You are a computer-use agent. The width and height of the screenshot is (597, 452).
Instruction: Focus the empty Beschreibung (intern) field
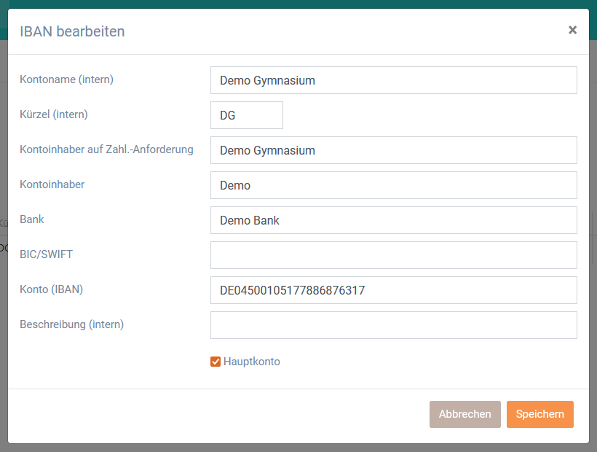click(394, 325)
